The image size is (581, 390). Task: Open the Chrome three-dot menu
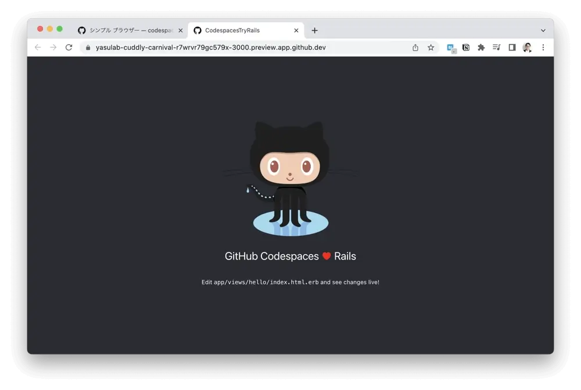coord(543,48)
